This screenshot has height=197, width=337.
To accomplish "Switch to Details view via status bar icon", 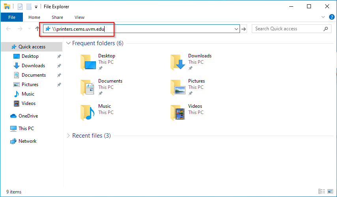I will pos(322,191).
